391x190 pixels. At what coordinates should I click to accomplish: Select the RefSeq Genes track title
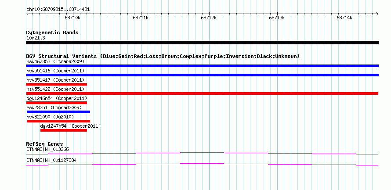45,144
